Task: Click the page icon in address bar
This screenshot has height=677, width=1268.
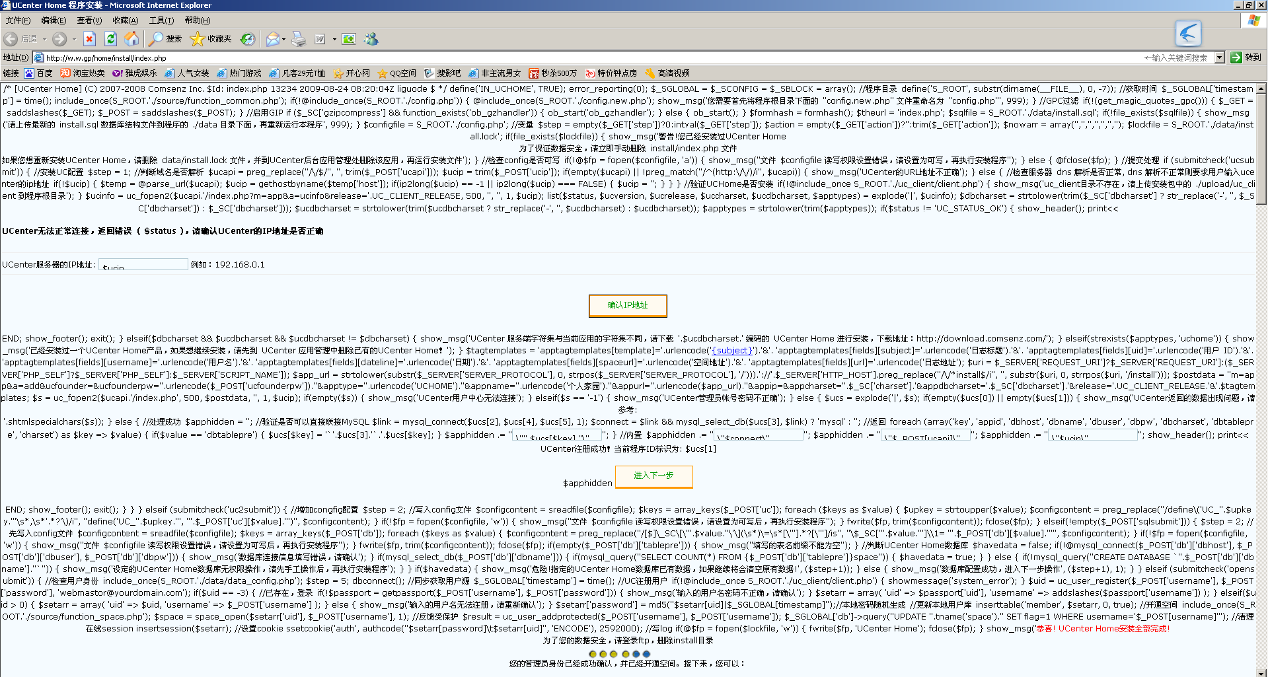Action: click(39, 57)
